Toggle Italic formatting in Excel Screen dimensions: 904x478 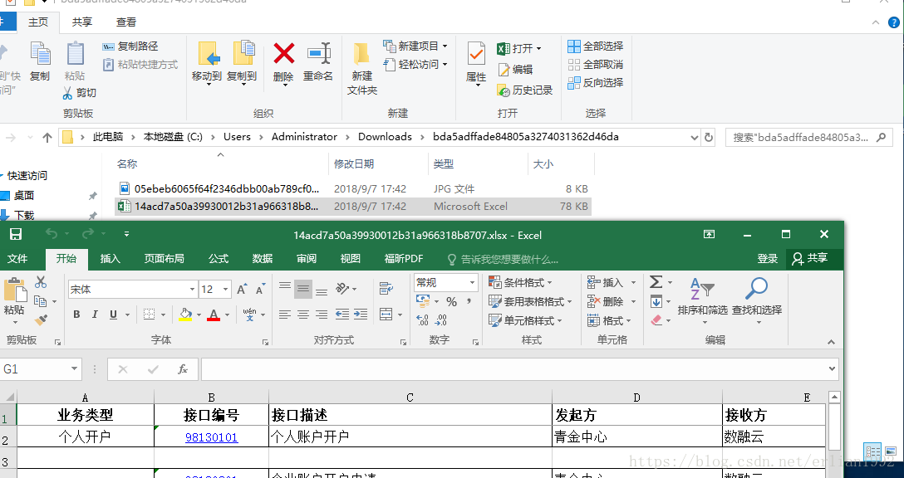[95, 315]
